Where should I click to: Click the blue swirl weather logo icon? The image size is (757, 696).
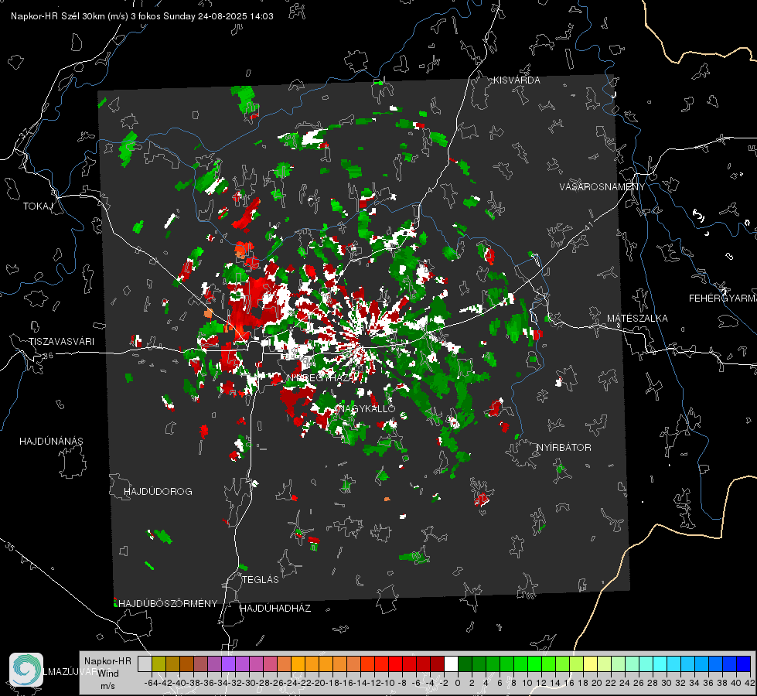click(x=26, y=670)
